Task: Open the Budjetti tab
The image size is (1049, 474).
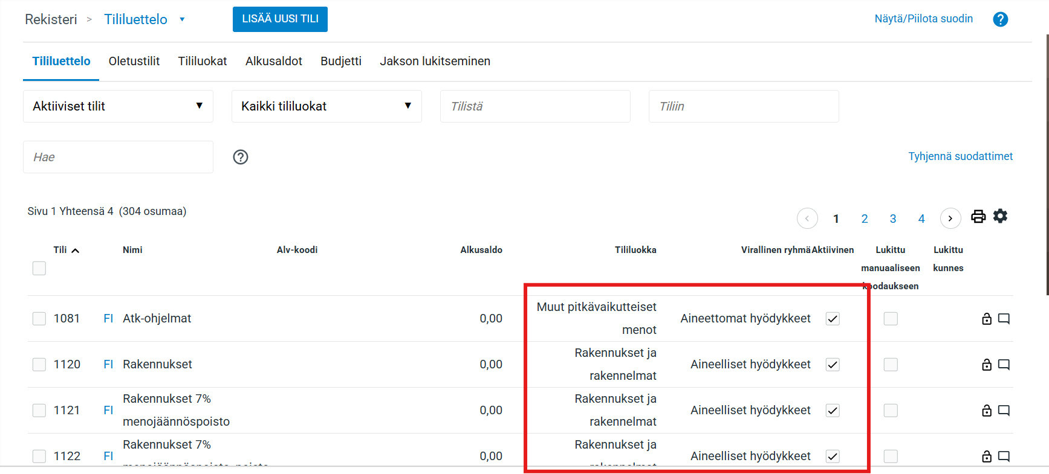Action: coord(341,61)
